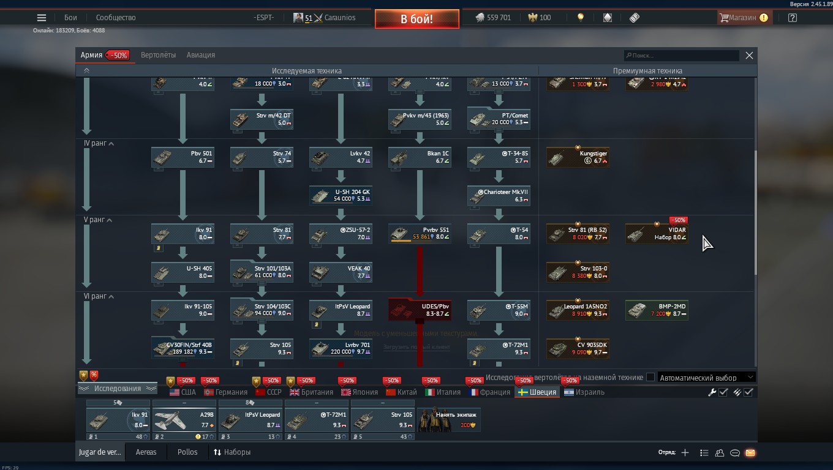Select the A29B crew slot
This screenshot has height=470, width=833.
[x=184, y=420]
